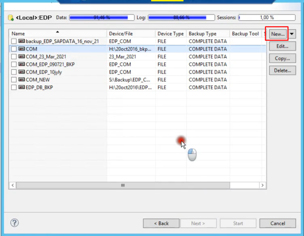Check the COM_NEW template checkbox
This screenshot has width=304, height=236.
coord(14,80)
